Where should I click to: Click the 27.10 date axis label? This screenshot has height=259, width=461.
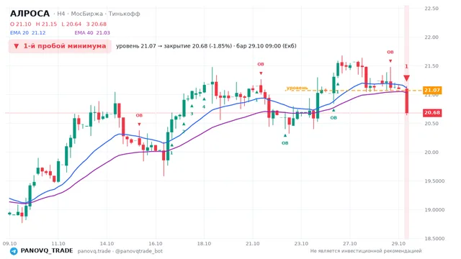[350, 244]
